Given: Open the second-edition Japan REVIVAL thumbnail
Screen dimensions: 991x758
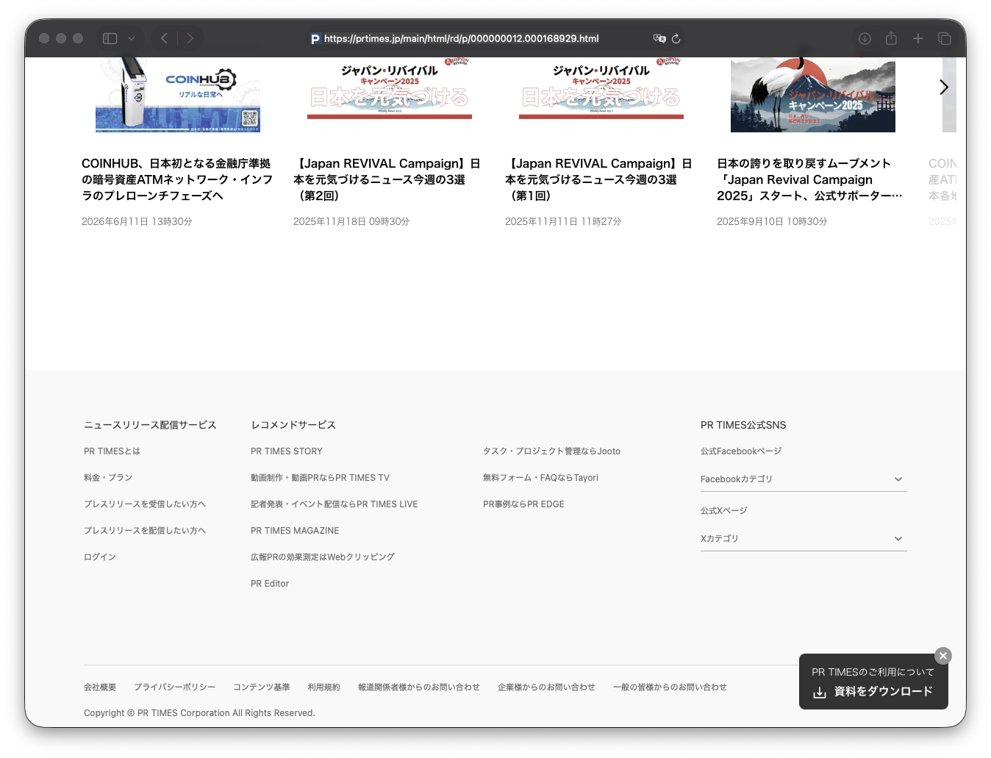Looking at the screenshot, I should pos(390,88).
